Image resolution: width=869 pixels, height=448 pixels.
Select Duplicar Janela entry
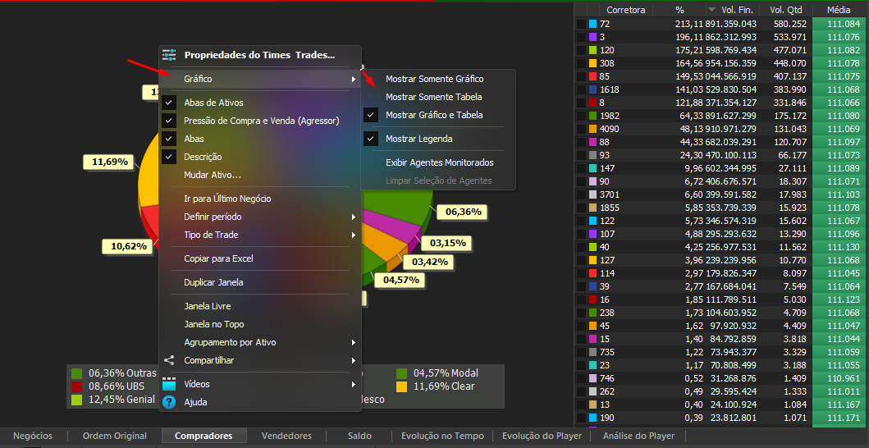[213, 282]
